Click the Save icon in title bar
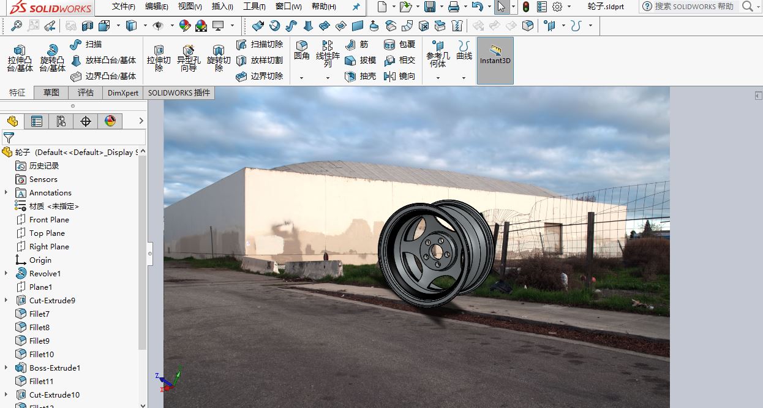 (430, 7)
